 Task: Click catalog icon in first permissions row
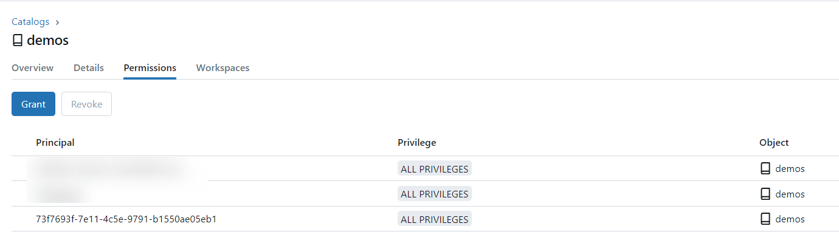(x=765, y=169)
